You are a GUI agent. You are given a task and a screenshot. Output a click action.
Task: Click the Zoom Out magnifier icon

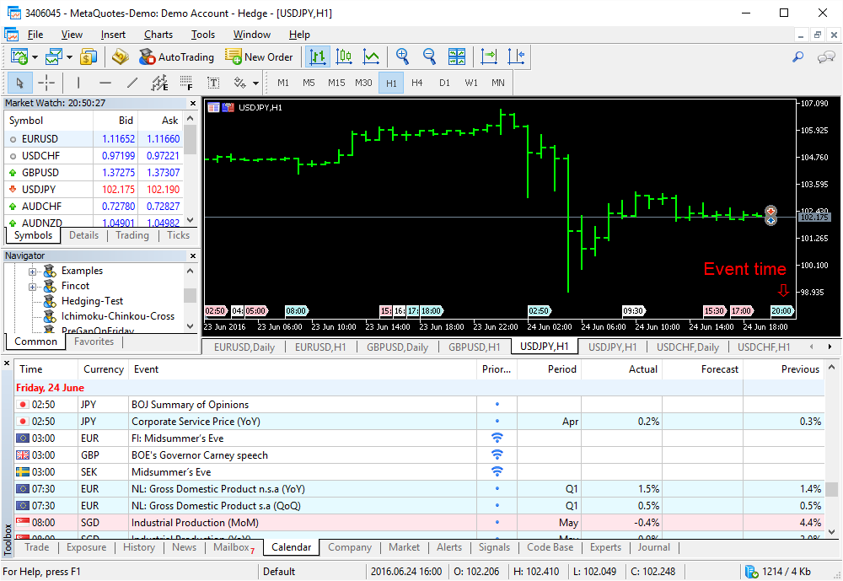(x=429, y=56)
